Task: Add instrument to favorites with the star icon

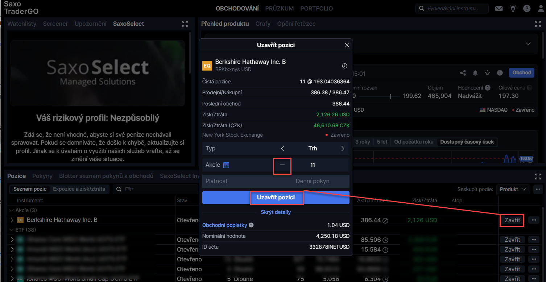Action: coord(488,73)
